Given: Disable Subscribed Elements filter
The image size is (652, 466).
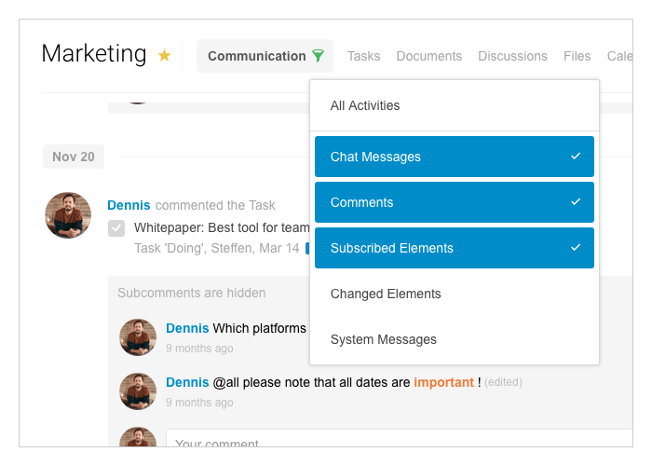Looking at the screenshot, I should (454, 248).
